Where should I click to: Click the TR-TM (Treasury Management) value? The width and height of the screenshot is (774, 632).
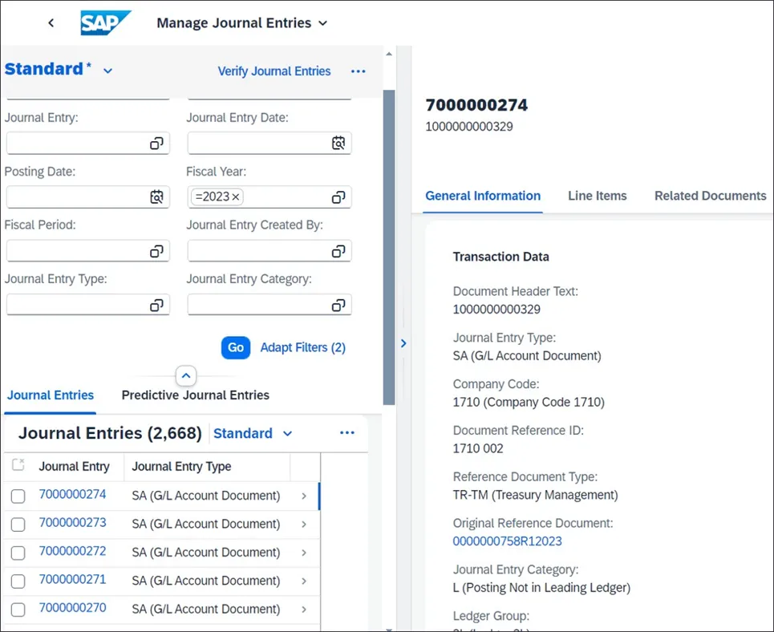coord(535,495)
